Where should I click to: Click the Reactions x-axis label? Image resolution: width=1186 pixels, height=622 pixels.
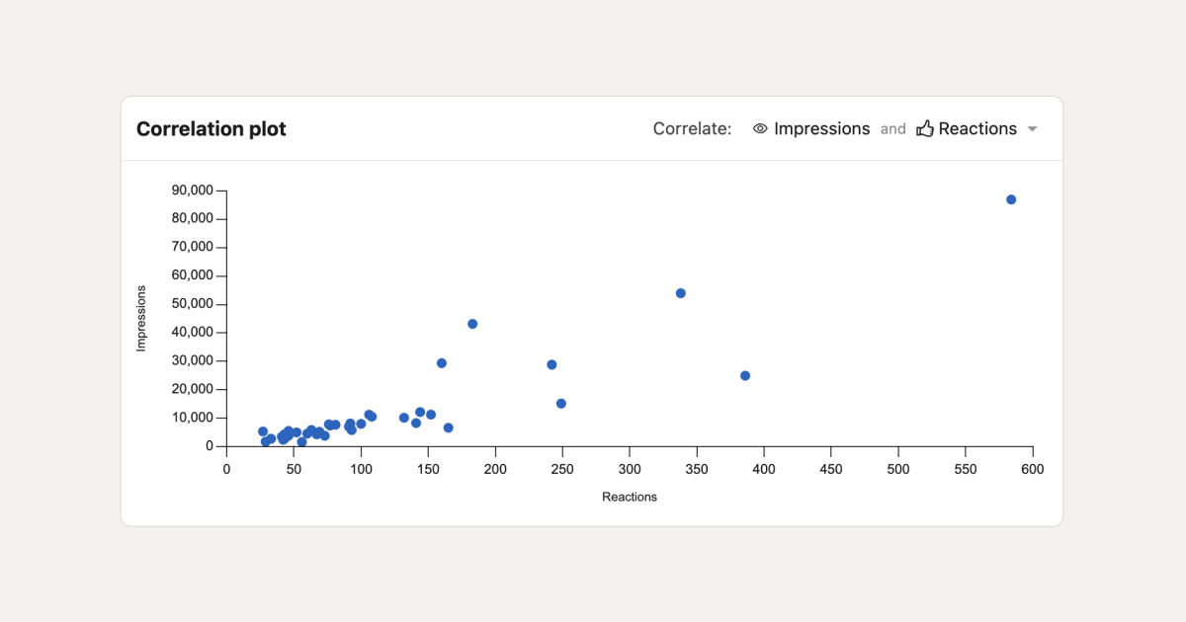click(630, 497)
